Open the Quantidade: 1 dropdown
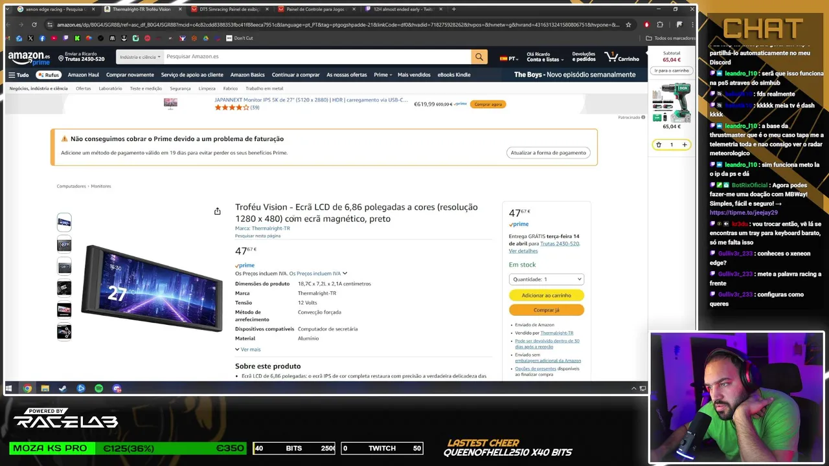The image size is (829, 466). (x=546, y=279)
